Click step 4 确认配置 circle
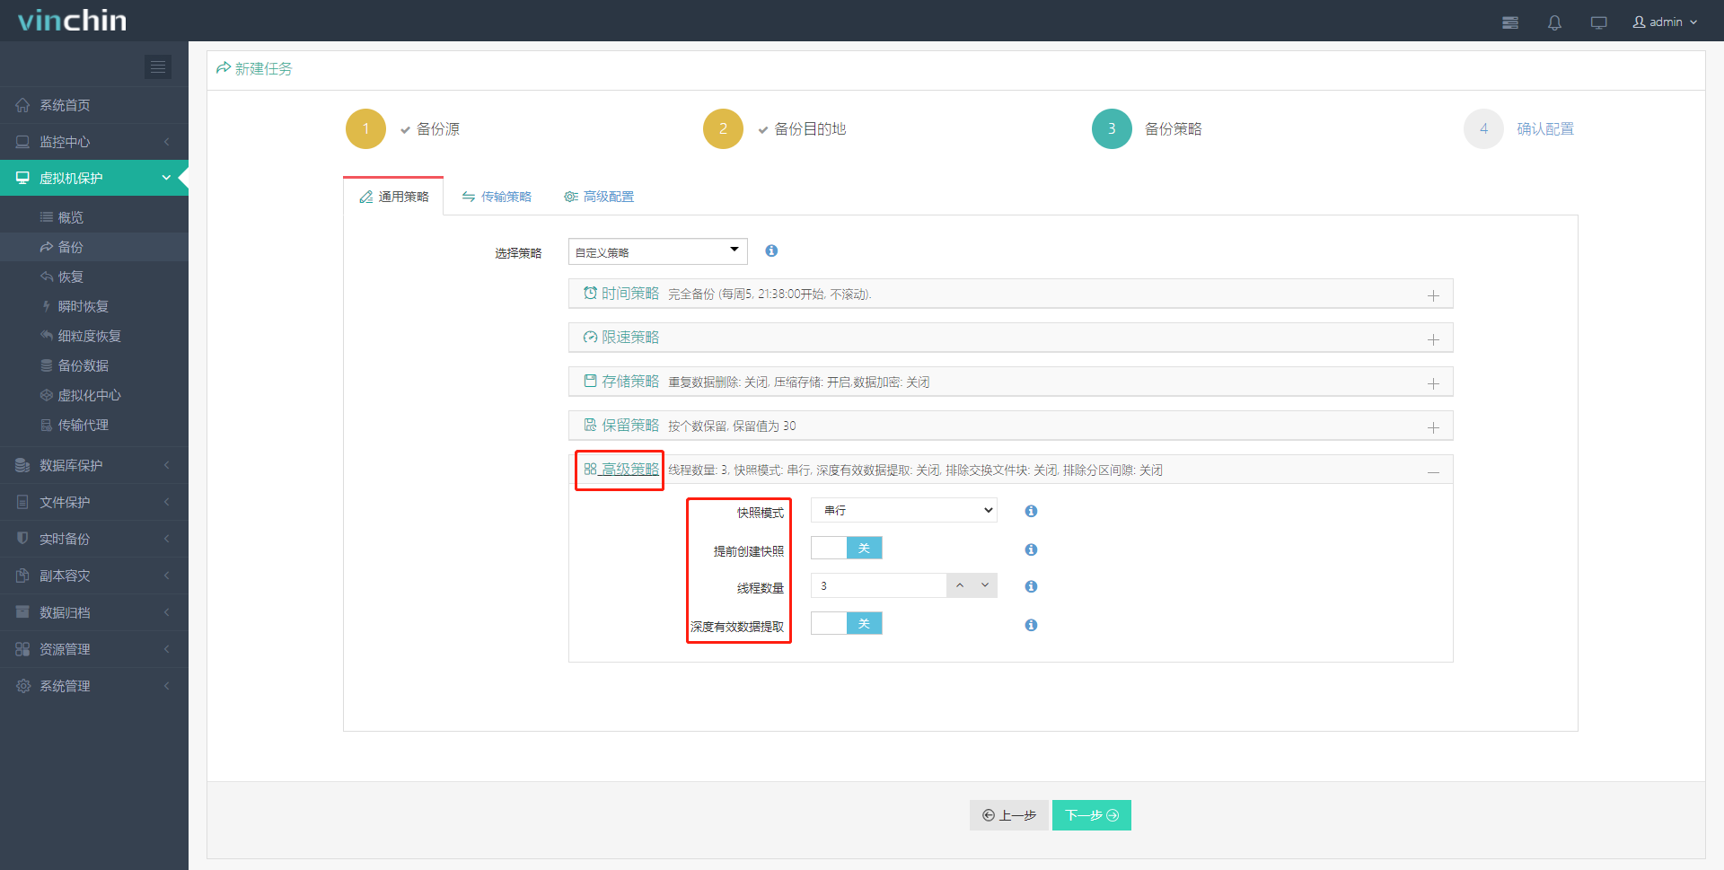This screenshot has height=870, width=1724. (1483, 128)
